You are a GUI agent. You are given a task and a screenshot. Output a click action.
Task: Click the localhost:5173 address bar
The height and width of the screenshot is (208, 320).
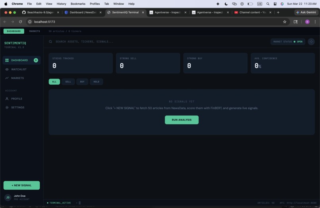click(157, 22)
